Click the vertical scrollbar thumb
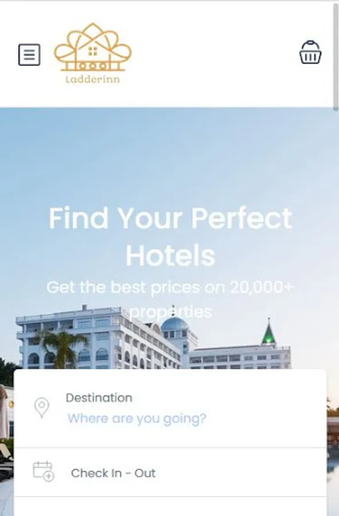This screenshot has height=516, width=339. click(336, 56)
